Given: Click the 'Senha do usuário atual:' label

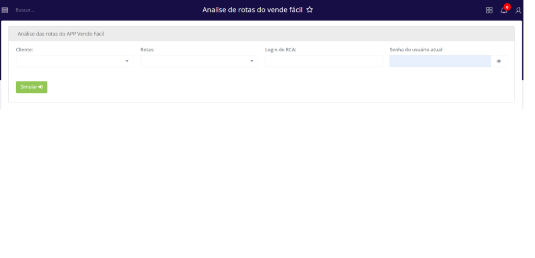Looking at the screenshot, I should point(416,50).
